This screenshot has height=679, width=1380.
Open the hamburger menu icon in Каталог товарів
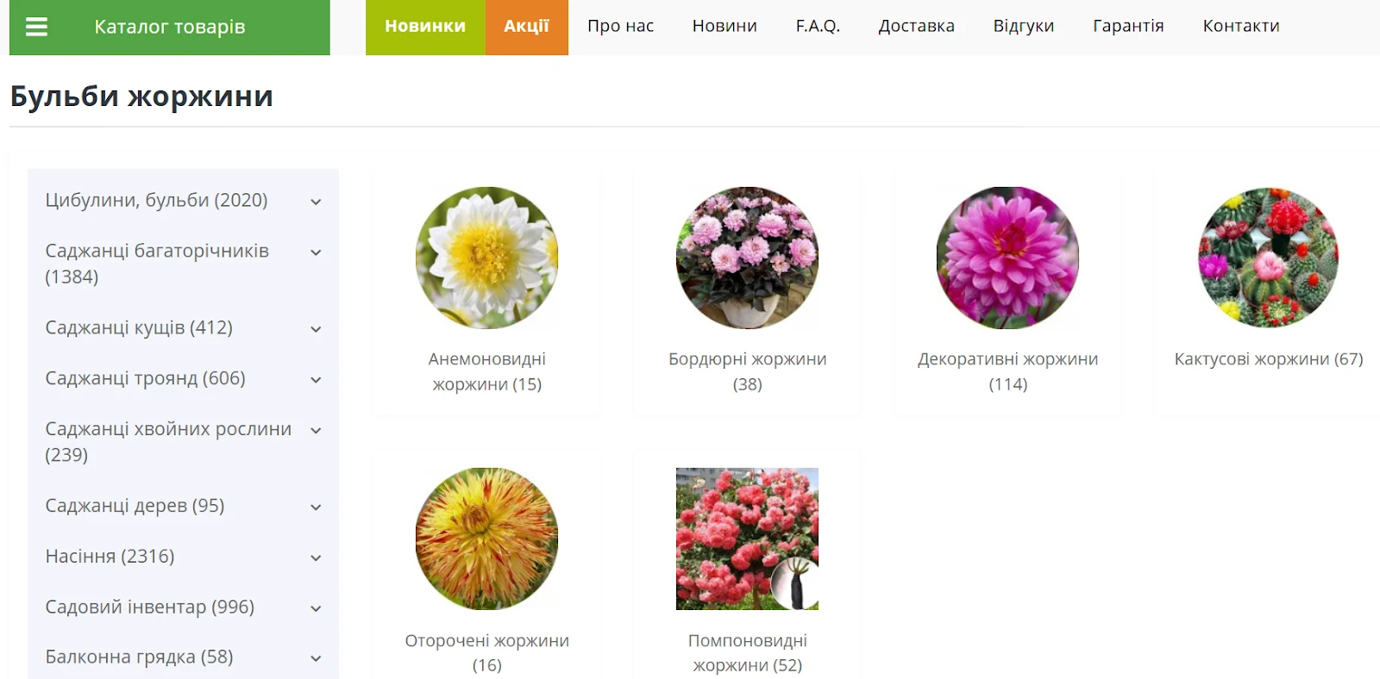[36, 27]
